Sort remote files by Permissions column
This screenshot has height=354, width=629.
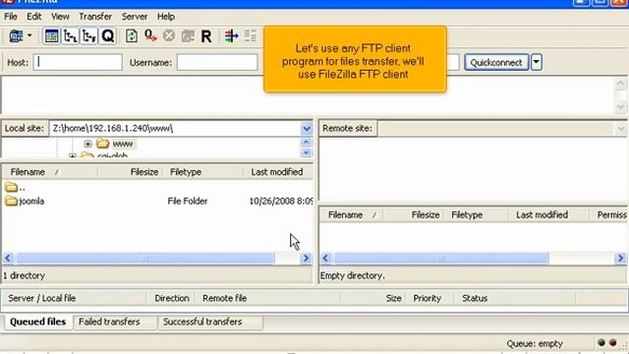click(609, 214)
